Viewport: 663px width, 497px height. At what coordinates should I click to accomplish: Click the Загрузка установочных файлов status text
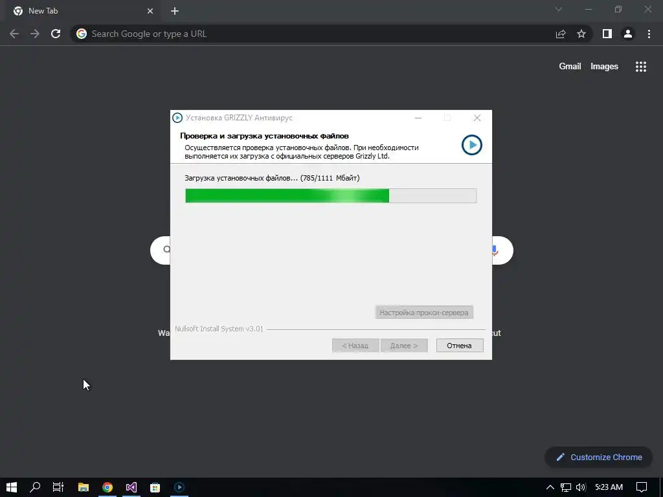click(272, 178)
